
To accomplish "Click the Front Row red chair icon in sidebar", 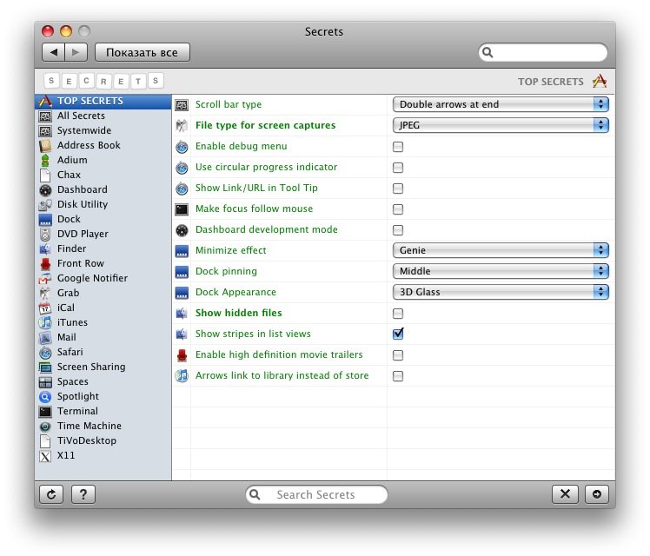I will tap(45, 264).
